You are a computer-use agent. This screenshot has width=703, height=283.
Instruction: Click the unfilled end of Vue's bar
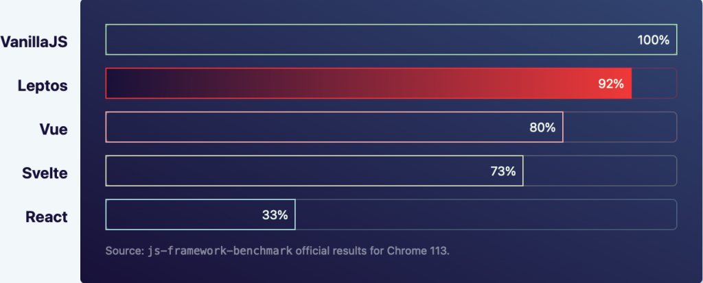620,127
